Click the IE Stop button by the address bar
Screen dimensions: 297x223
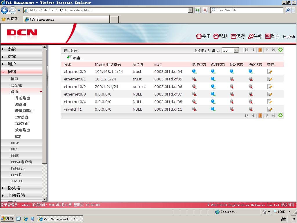click(205, 10)
